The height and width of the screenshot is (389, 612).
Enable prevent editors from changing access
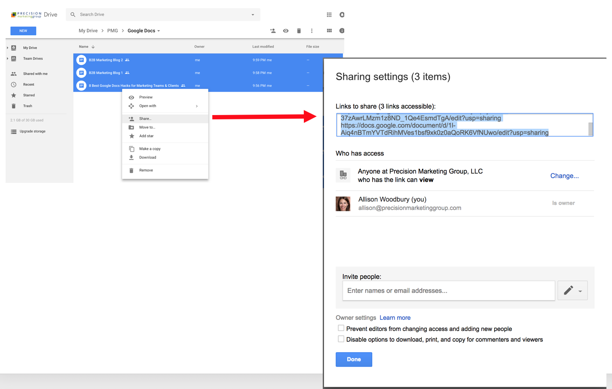click(341, 328)
